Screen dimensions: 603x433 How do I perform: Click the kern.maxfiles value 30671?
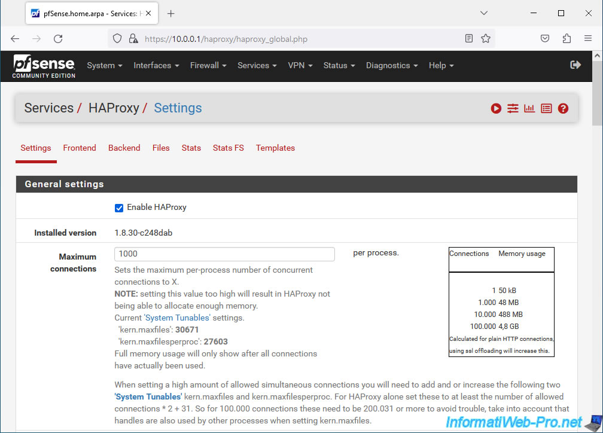[187, 330]
